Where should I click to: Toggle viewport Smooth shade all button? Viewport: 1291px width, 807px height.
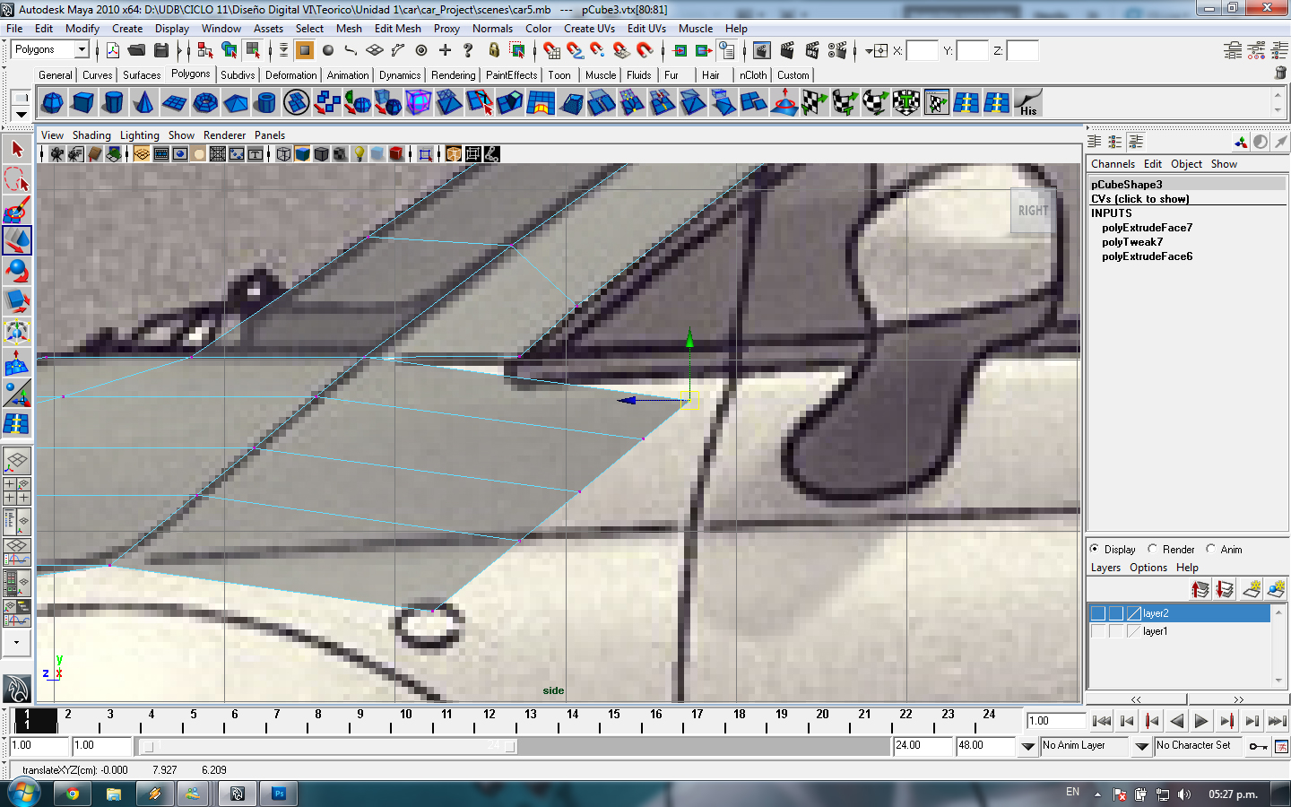(x=302, y=154)
